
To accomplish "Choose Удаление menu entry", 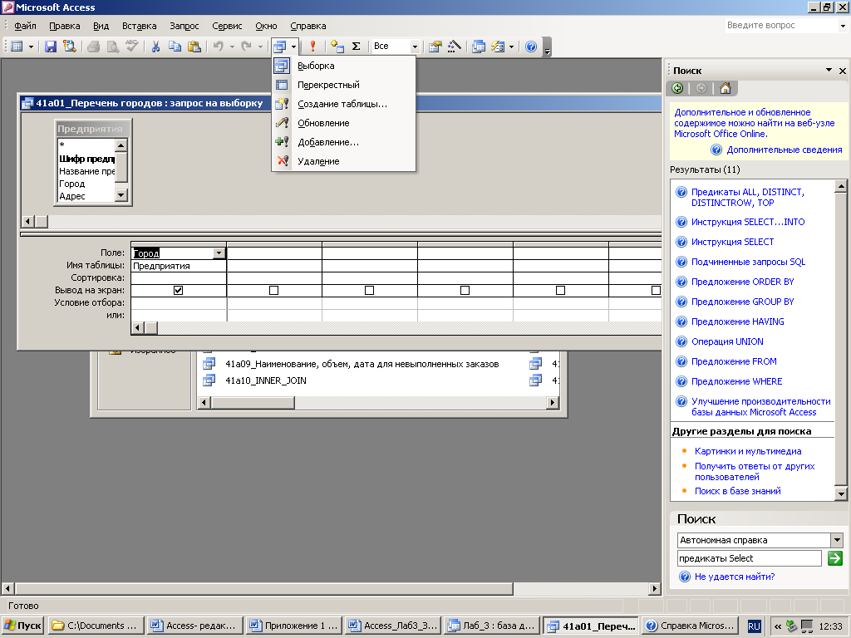I will (343, 161).
